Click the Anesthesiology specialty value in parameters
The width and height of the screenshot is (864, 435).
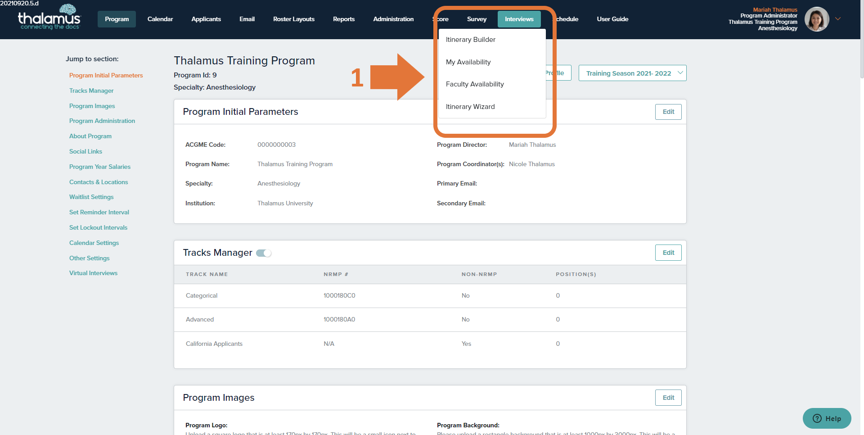(x=279, y=184)
